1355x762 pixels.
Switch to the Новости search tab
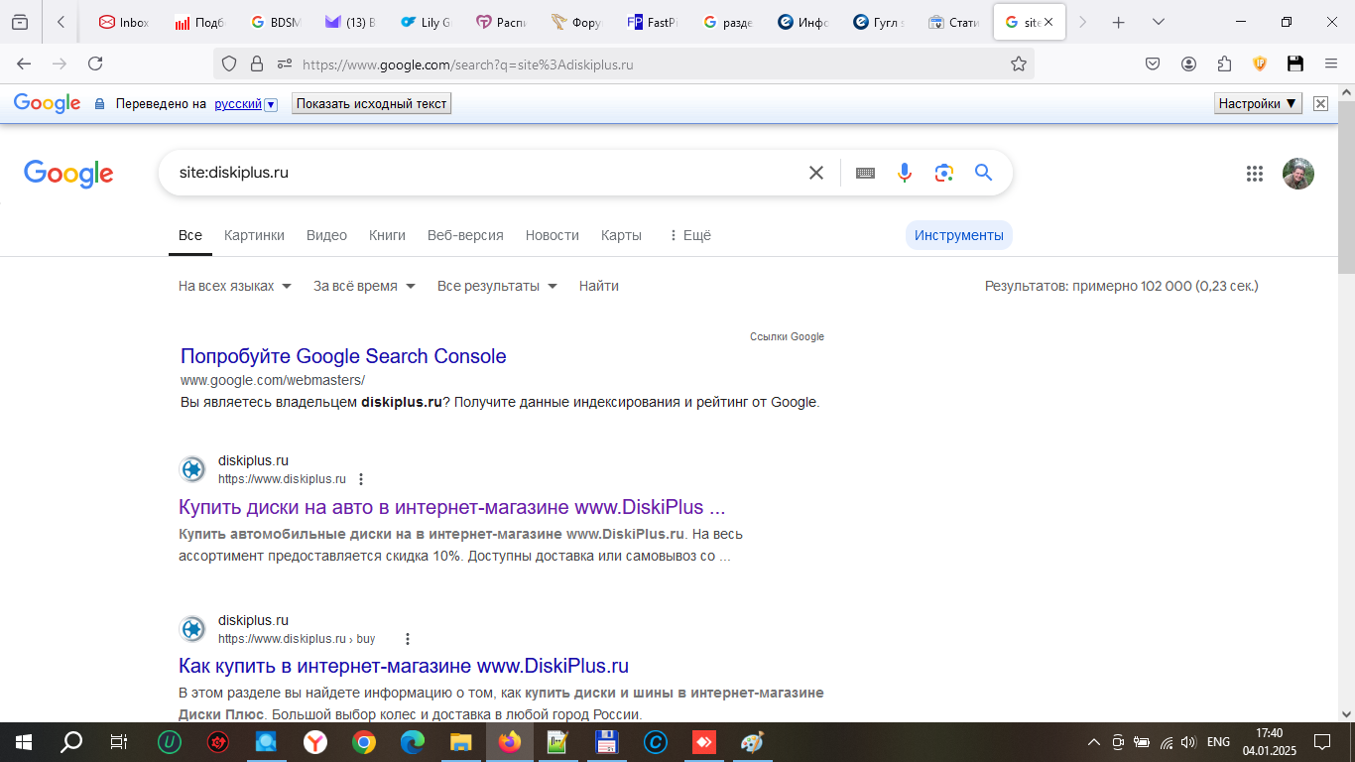[553, 235]
